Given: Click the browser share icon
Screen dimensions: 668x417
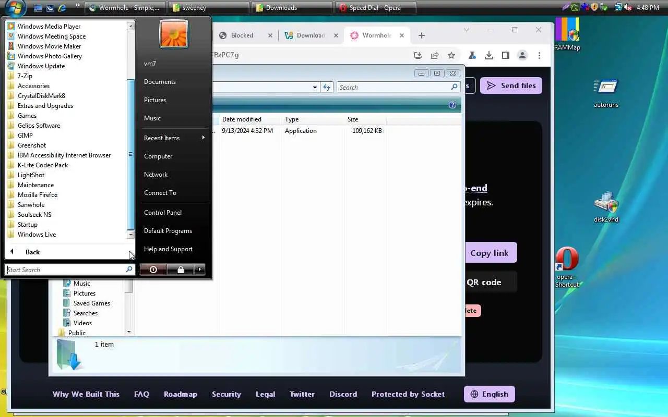Looking at the screenshot, I should click(x=435, y=55).
